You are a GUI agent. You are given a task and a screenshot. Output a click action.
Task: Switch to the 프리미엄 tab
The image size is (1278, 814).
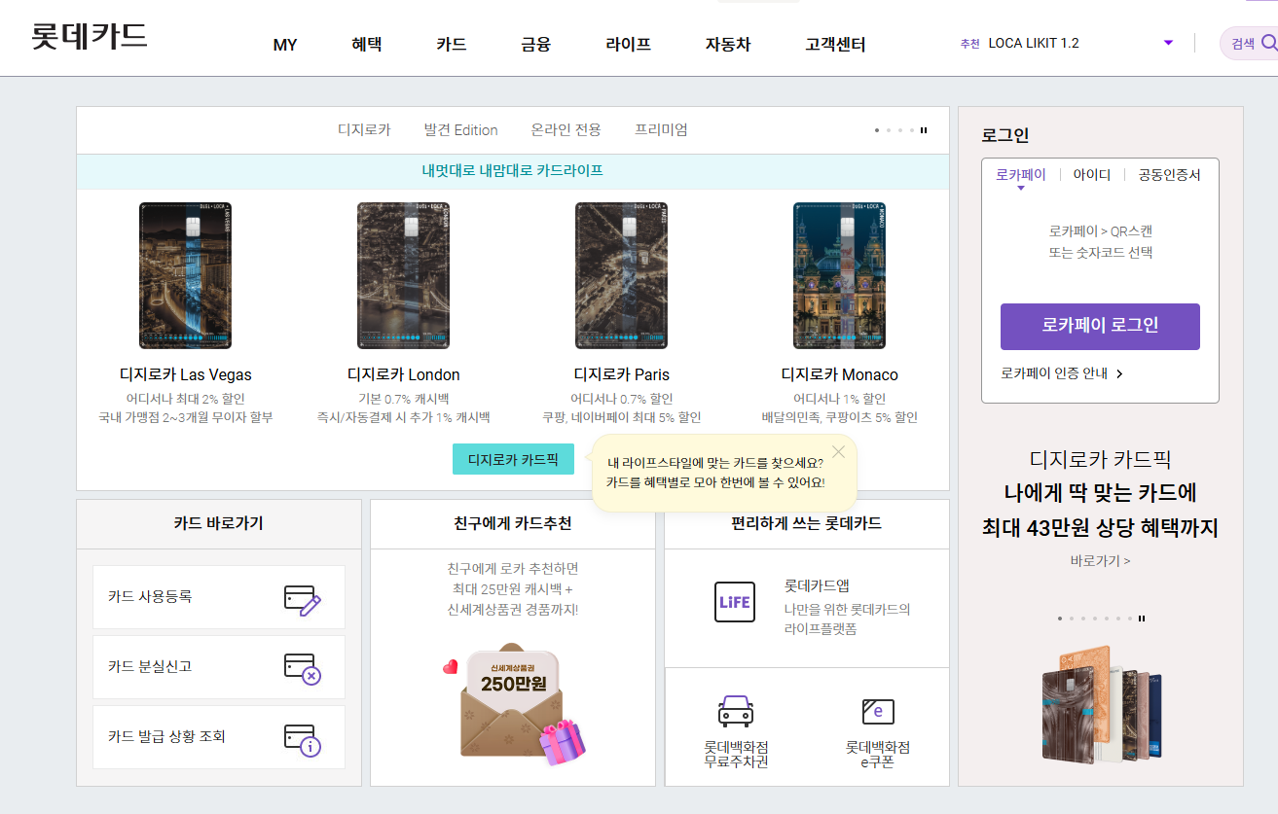pyautogui.click(x=661, y=129)
